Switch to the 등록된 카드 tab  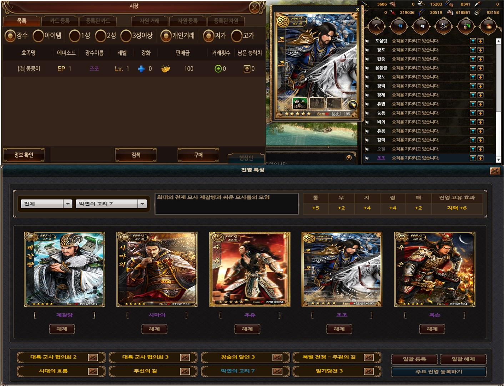(98, 21)
